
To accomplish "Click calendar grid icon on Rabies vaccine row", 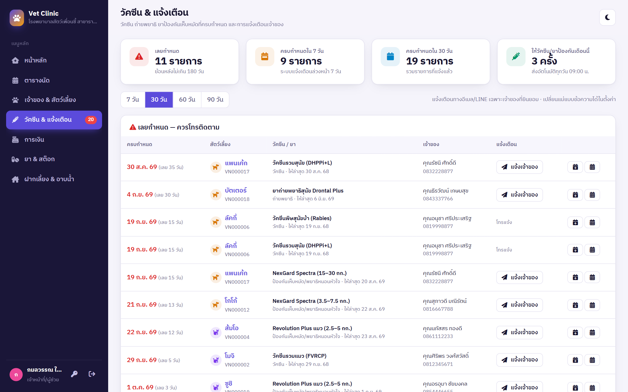I will [x=592, y=222].
